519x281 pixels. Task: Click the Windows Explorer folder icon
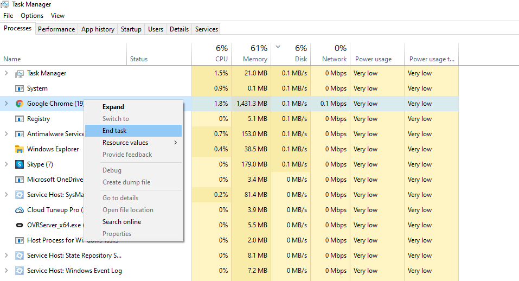tap(20, 149)
